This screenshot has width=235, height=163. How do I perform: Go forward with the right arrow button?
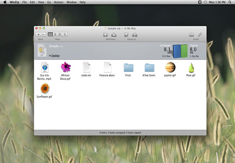43,35
